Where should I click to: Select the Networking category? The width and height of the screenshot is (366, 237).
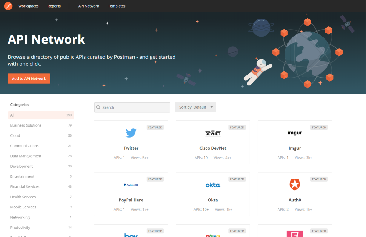coord(41,217)
